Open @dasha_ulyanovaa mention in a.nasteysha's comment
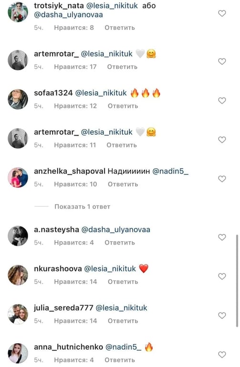 tap(115, 230)
